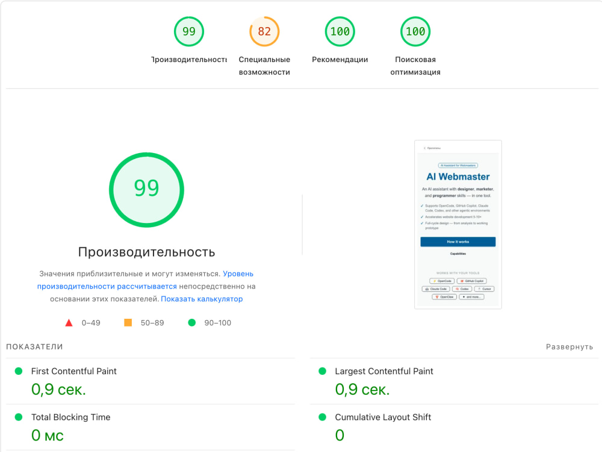The height and width of the screenshot is (452, 602).
Task: Open the Рекомендации score gauge 100
Action: 340,31
